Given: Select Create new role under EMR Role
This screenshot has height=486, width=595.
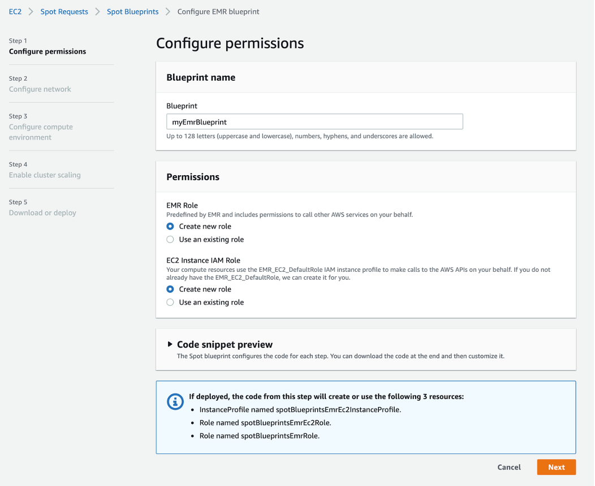Looking at the screenshot, I should click(170, 226).
